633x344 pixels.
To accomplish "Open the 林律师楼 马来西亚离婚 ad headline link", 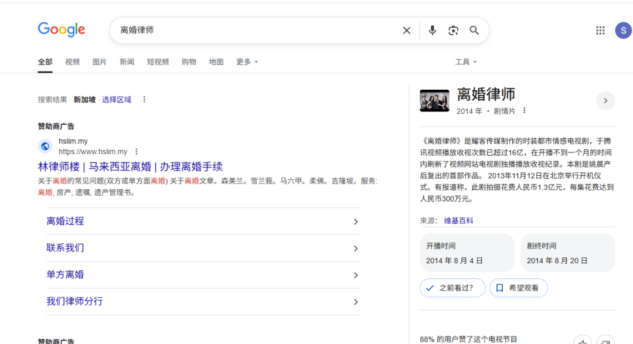I will (130, 166).
